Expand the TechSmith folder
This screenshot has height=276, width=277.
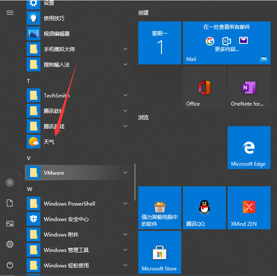(x=125, y=95)
